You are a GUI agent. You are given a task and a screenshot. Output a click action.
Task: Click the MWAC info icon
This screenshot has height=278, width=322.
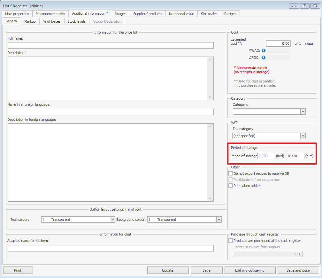tap(264, 50)
